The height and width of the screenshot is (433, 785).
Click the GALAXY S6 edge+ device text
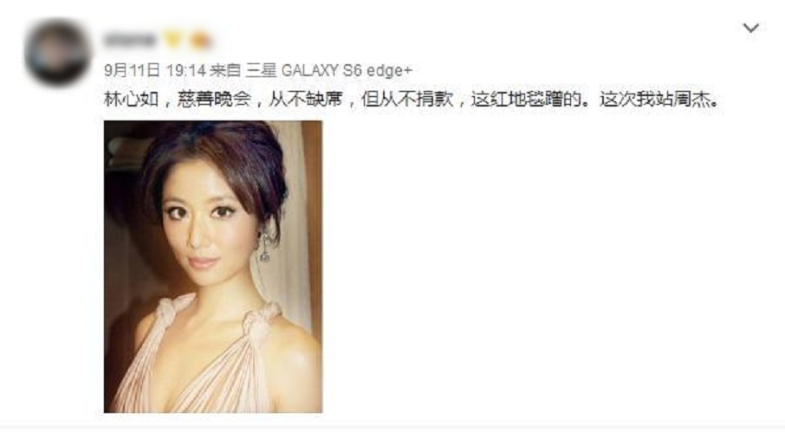pyautogui.click(x=347, y=71)
